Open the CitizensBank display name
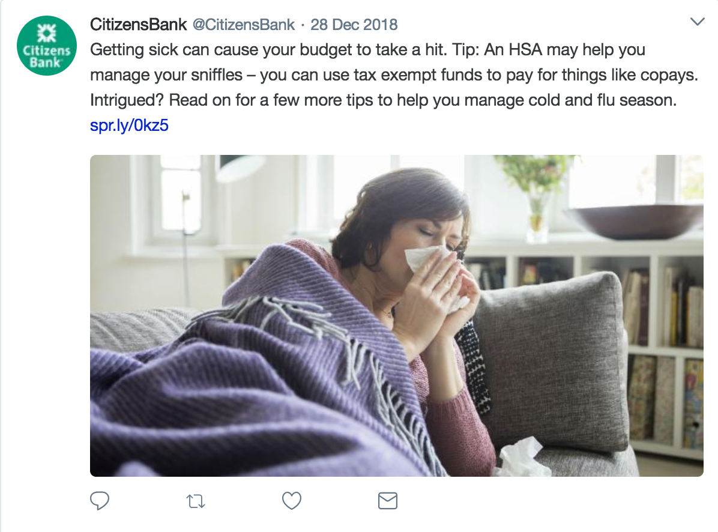The image size is (718, 532). [x=138, y=24]
